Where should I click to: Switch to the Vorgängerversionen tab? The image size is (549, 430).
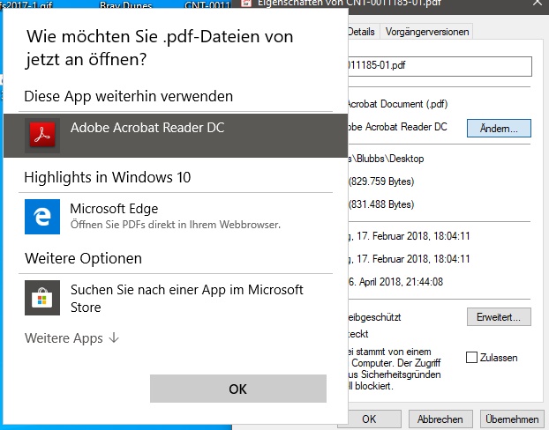click(427, 32)
